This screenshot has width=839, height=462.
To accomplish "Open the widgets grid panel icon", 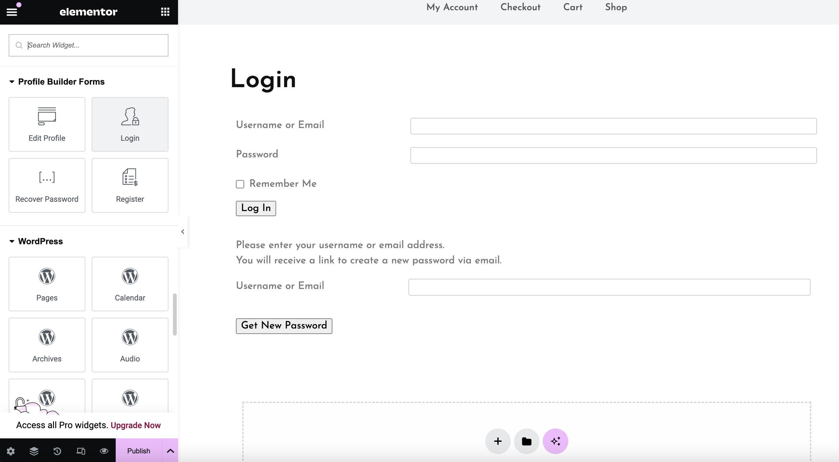I will point(165,12).
